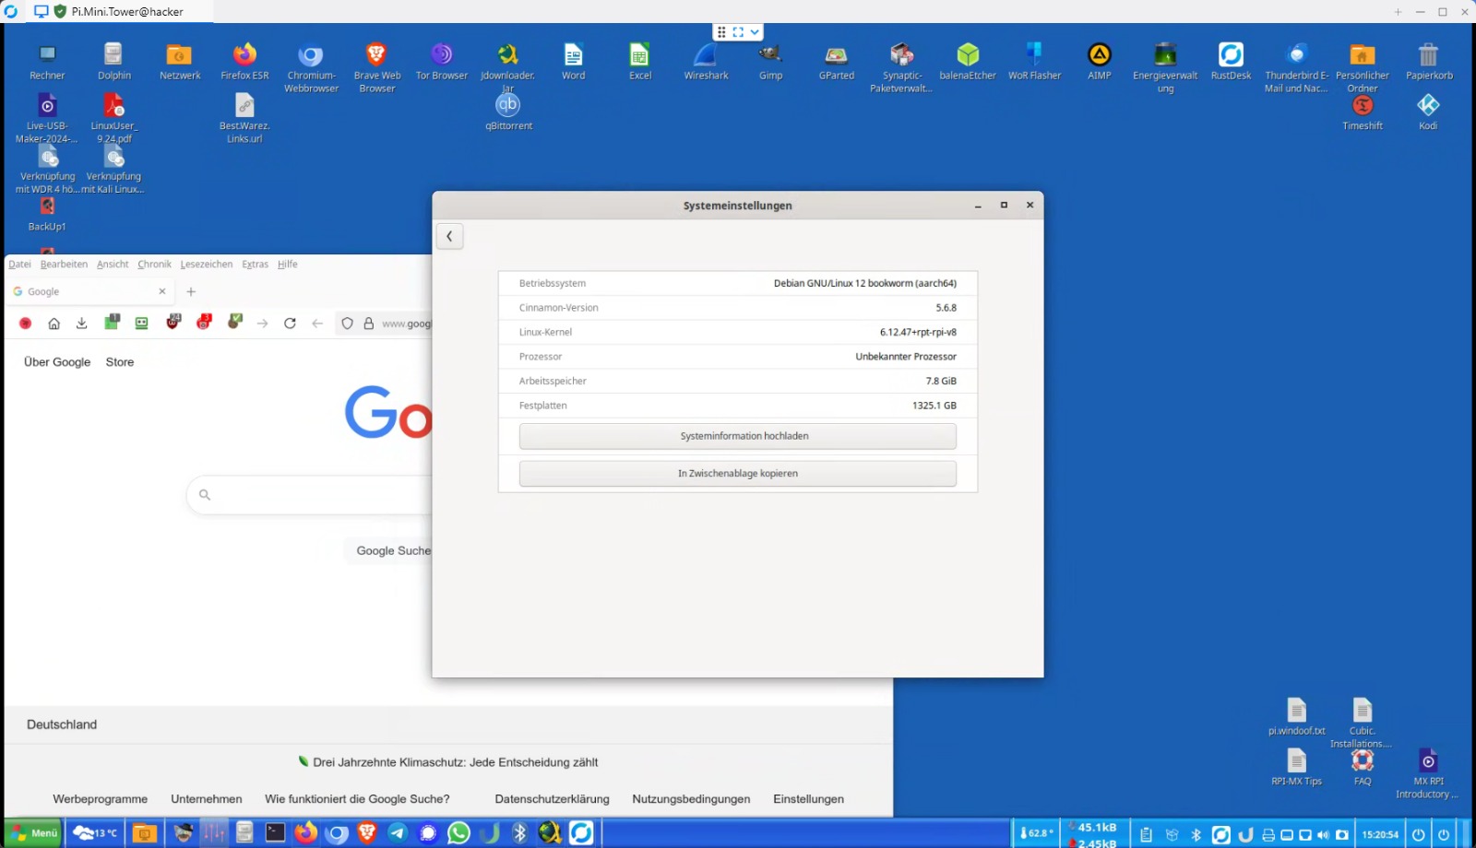Open the RustDesk desktop icon
The height and width of the screenshot is (848, 1476).
click(1231, 62)
